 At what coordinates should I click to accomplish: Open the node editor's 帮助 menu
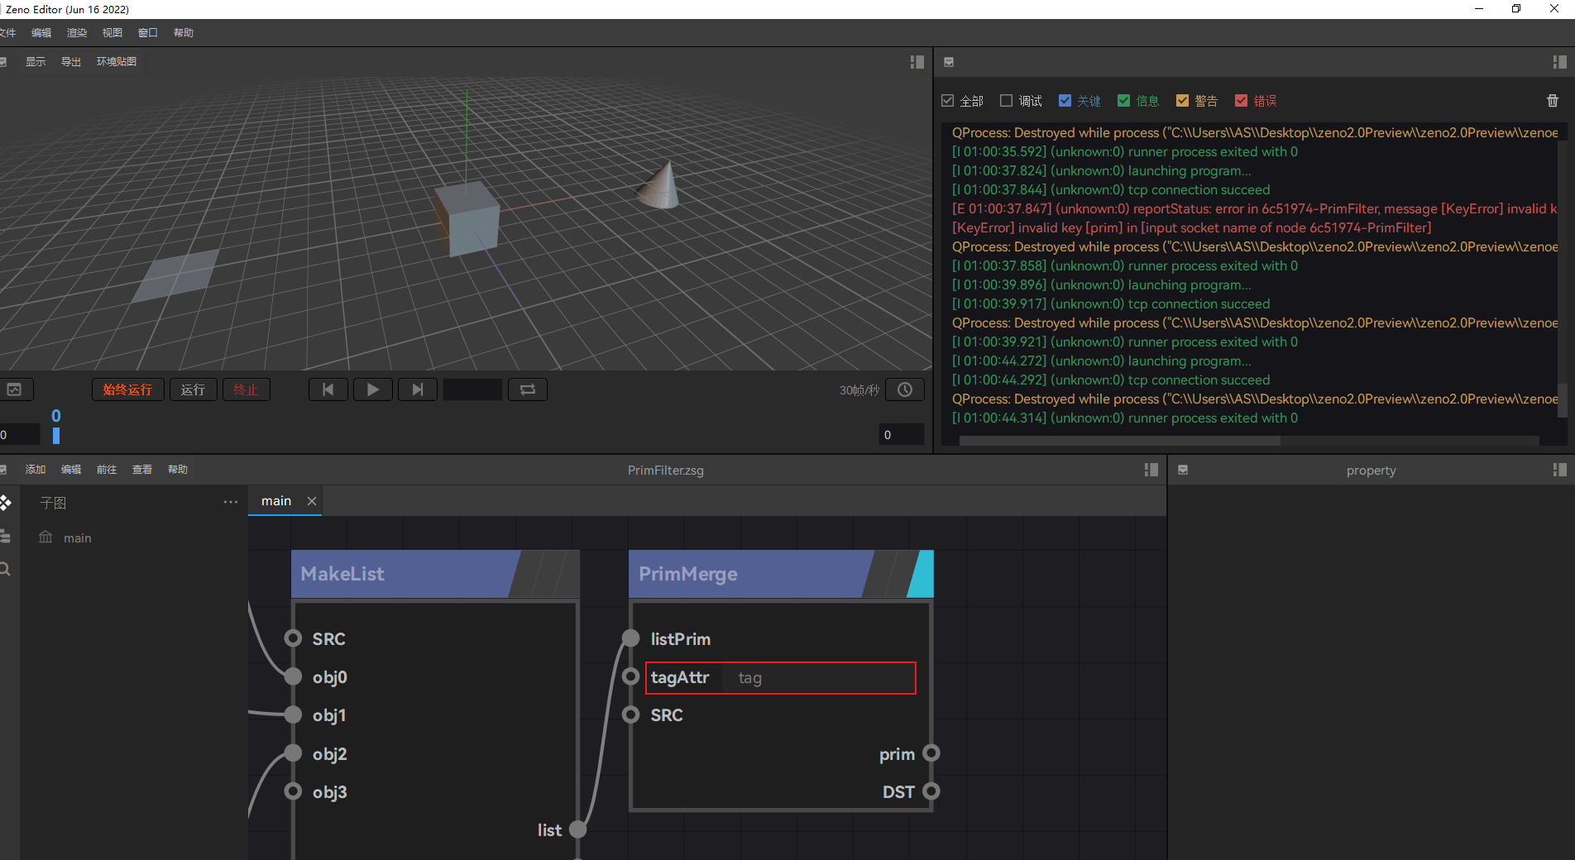(x=178, y=470)
